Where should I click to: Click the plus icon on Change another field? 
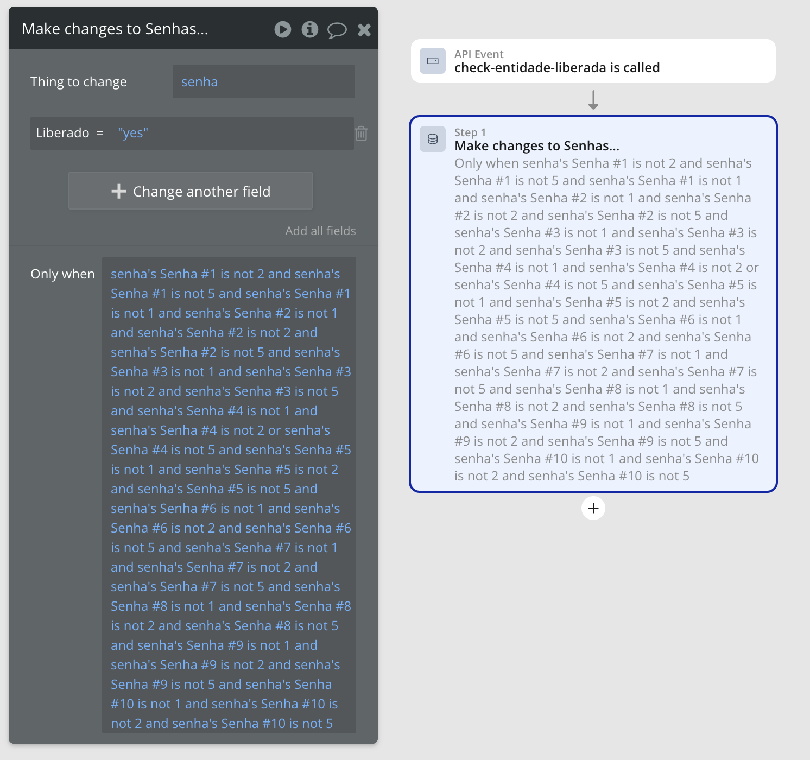tap(118, 191)
